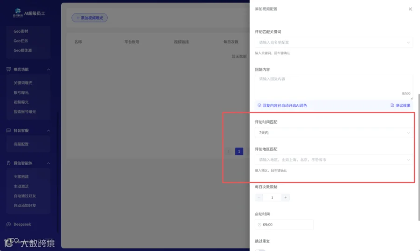420x251 pixels.
Task: Decrease 每日次数限制 with minus button
Action: click(x=259, y=197)
